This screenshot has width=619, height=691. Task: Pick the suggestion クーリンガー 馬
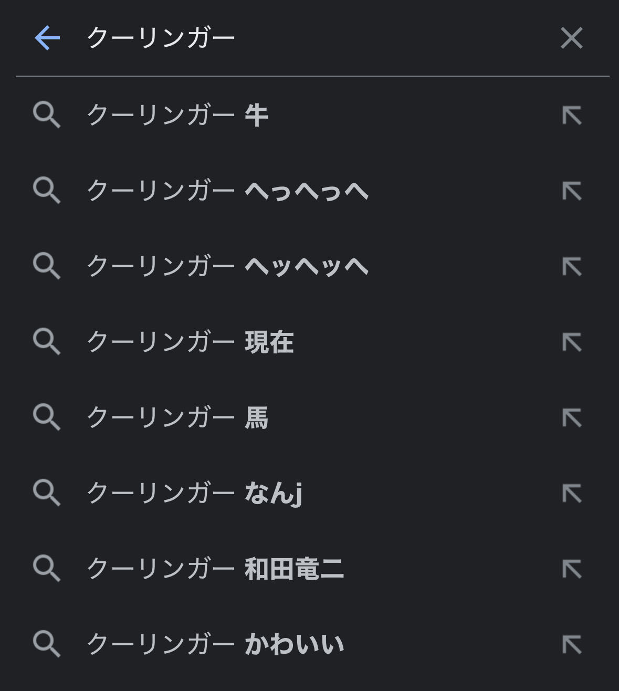click(x=177, y=417)
